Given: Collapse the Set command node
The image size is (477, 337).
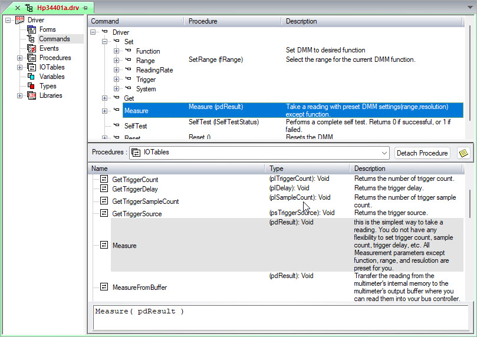Looking at the screenshot, I should 104,41.
